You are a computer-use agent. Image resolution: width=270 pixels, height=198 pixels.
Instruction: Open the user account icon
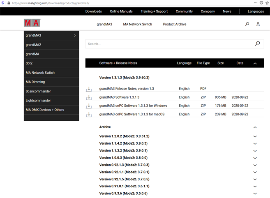258,24
